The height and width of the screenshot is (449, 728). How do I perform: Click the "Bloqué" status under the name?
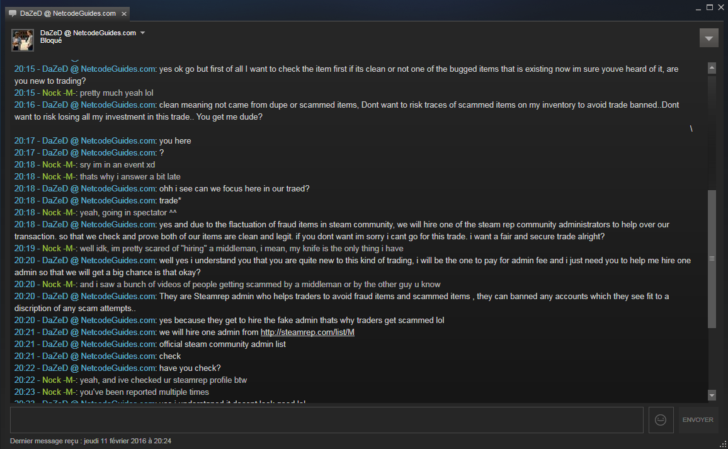coord(51,41)
